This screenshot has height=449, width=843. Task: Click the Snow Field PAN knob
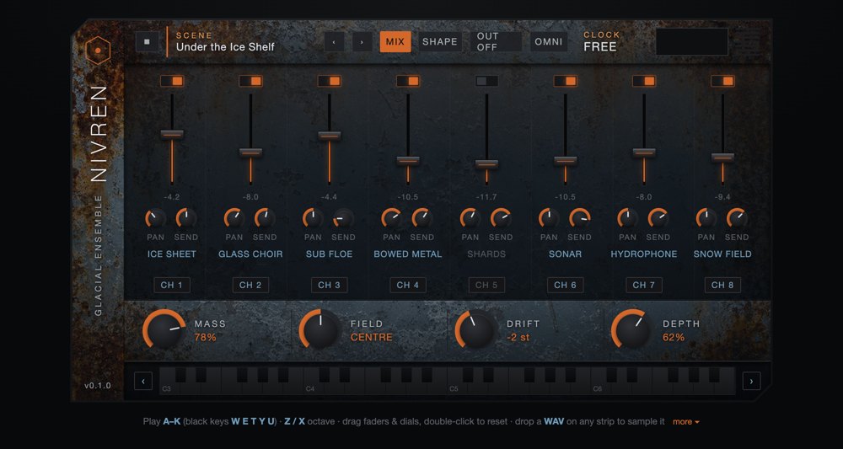click(x=706, y=218)
